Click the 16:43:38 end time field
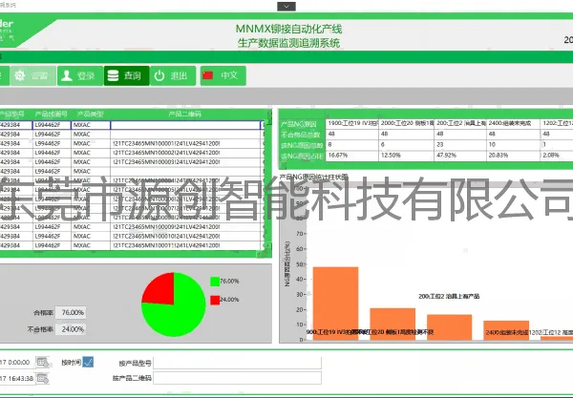This screenshot has width=573, height=398. tap(16, 379)
